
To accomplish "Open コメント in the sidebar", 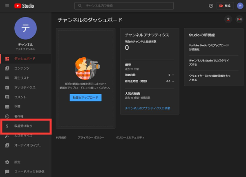I will pyautogui.click(x=20, y=97).
